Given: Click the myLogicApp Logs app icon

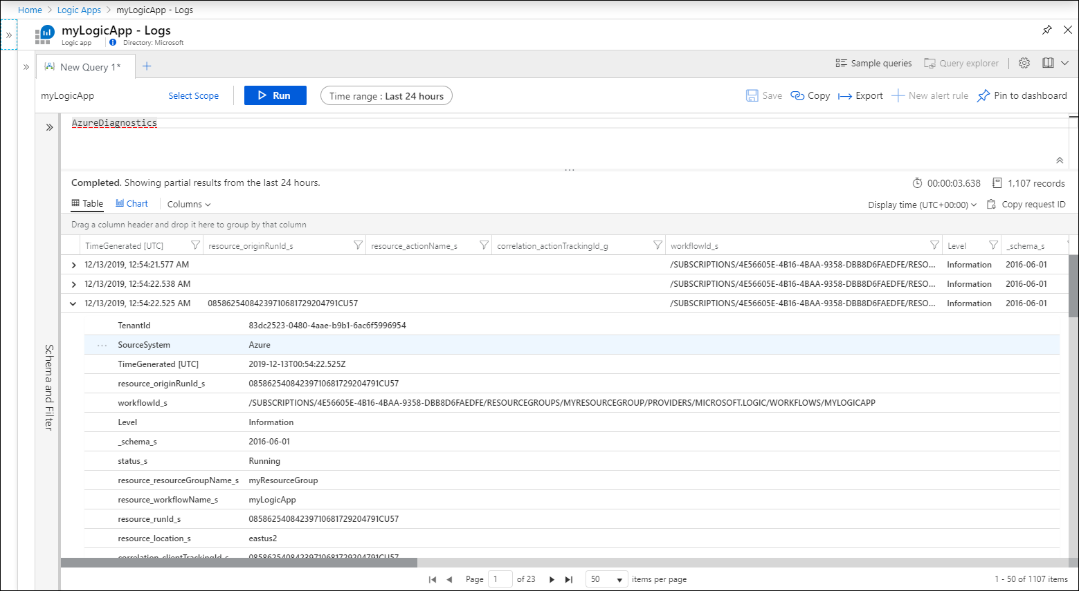Looking at the screenshot, I should click(46, 34).
